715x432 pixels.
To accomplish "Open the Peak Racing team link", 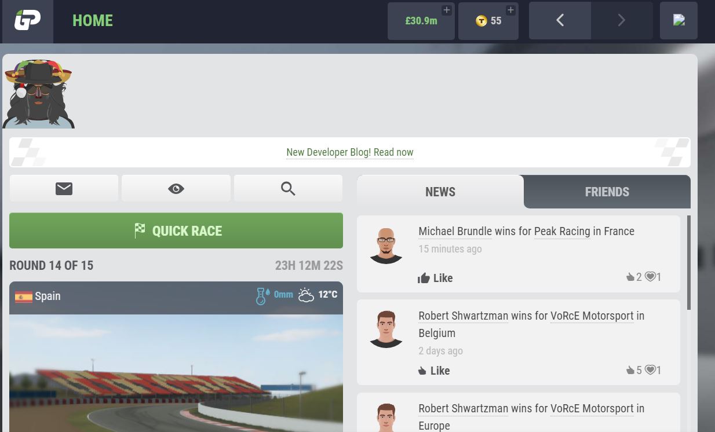I will [562, 231].
